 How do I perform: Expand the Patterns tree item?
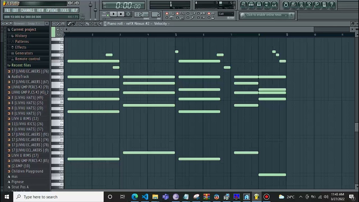(x=22, y=42)
